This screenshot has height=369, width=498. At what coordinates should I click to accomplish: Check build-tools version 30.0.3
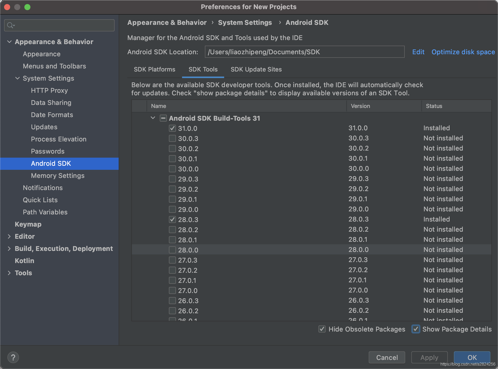[x=172, y=138]
